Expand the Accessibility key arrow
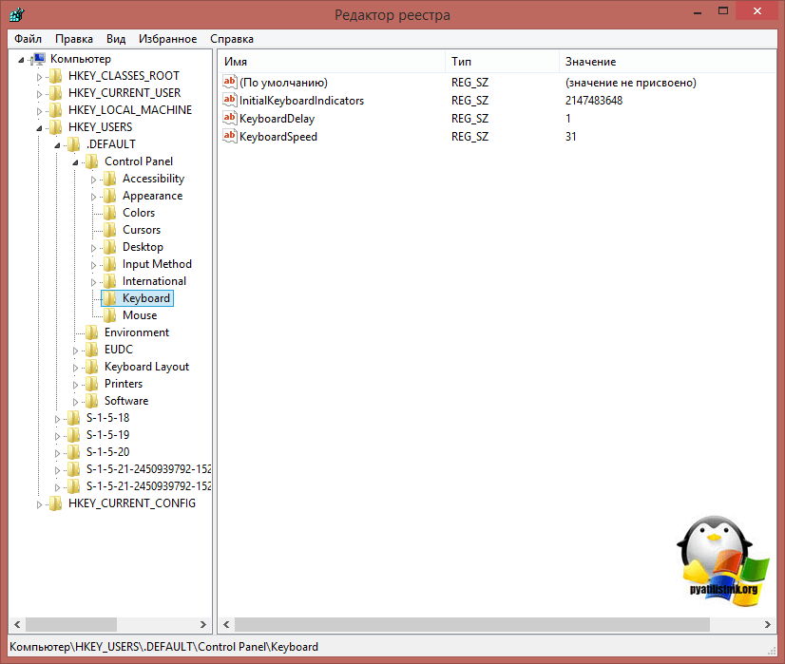 [x=94, y=179]
